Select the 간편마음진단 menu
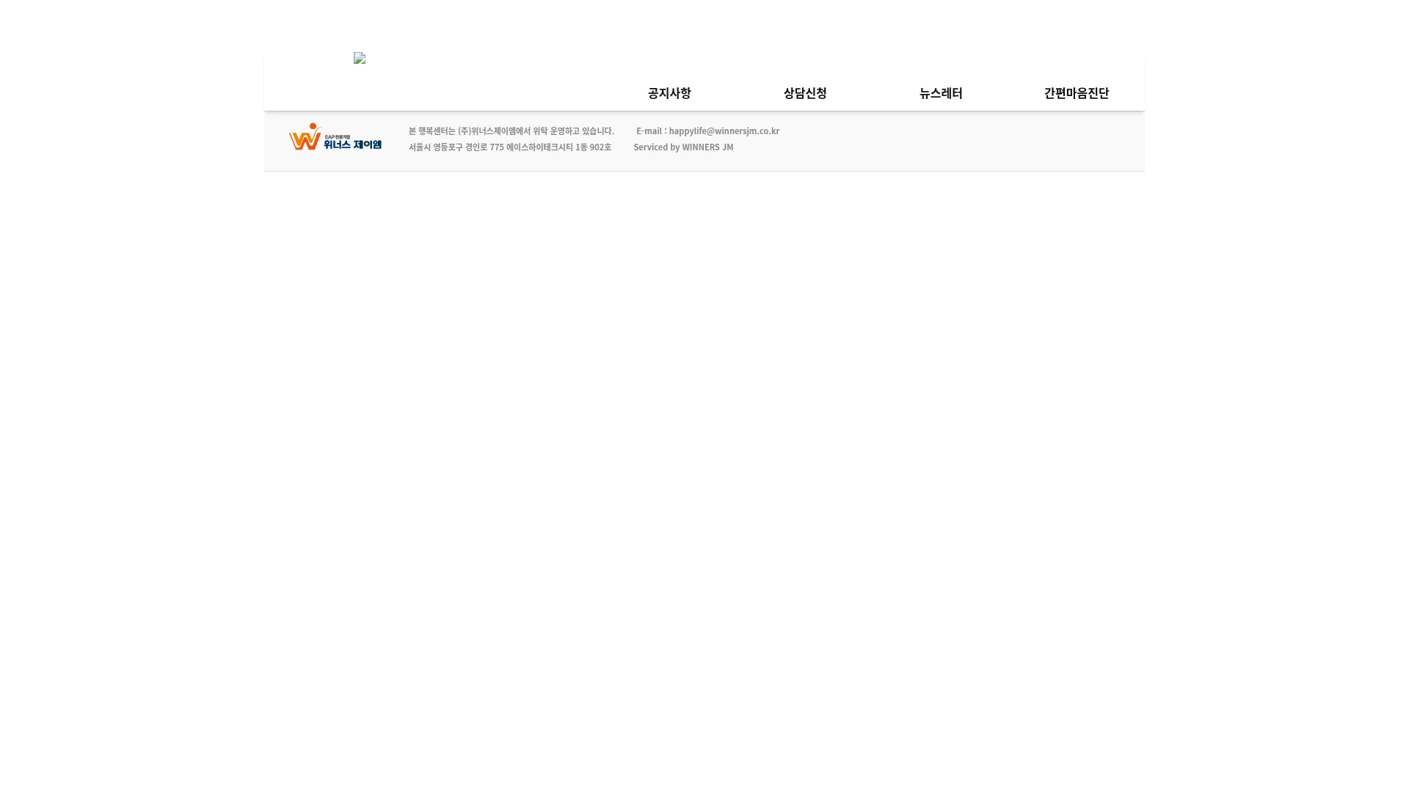 (x=1077, y=93)
